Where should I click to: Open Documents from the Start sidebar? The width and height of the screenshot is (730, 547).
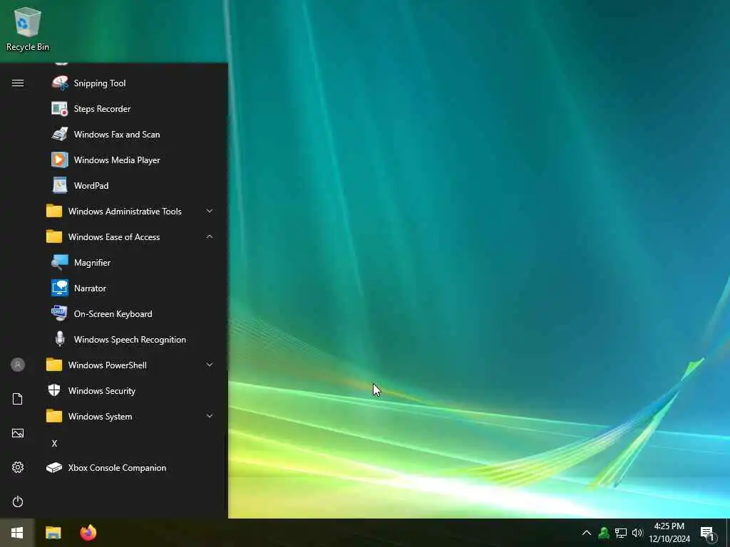18,399
